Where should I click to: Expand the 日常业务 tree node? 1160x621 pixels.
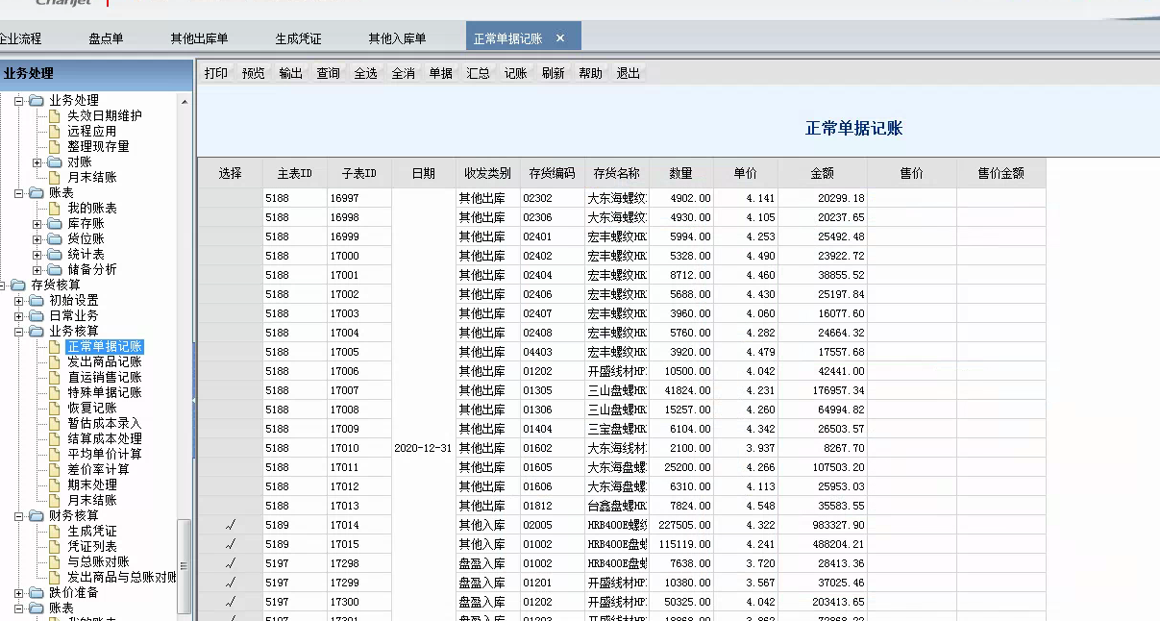19,315
